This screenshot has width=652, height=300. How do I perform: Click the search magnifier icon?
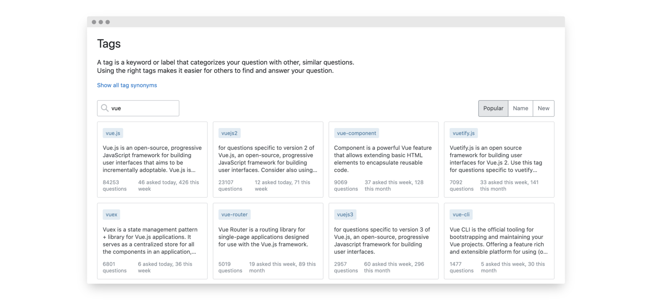[x=105, y=108]
